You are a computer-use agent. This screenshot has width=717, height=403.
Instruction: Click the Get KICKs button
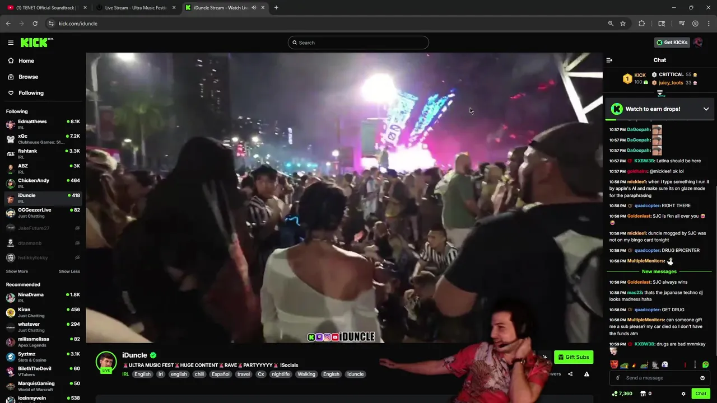tap(672, 43)
